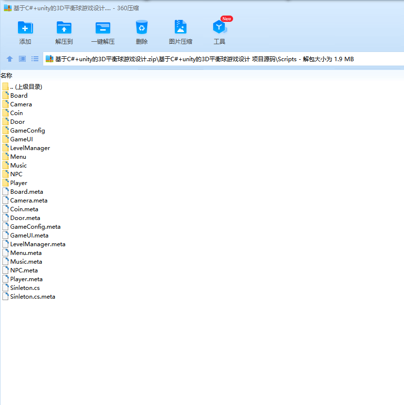Select the Player.meta file
This screenshot has height=405, width=404.
[x=22, y=279]
